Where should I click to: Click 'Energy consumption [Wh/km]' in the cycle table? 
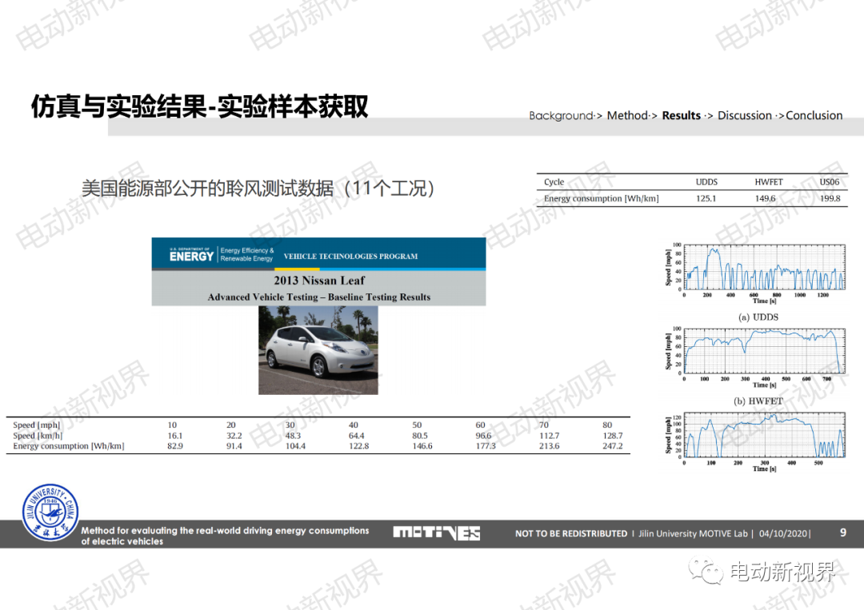(x=601, y=198)
